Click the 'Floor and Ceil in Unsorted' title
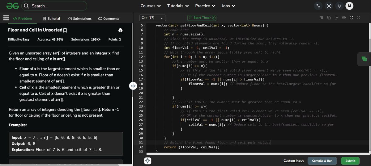 click(x=35, y=30)
